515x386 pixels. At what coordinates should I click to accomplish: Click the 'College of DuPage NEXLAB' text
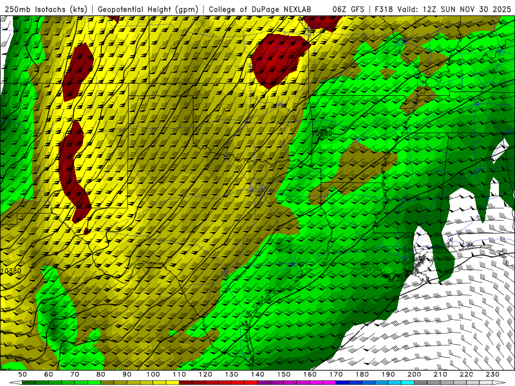tap(260, 10)
